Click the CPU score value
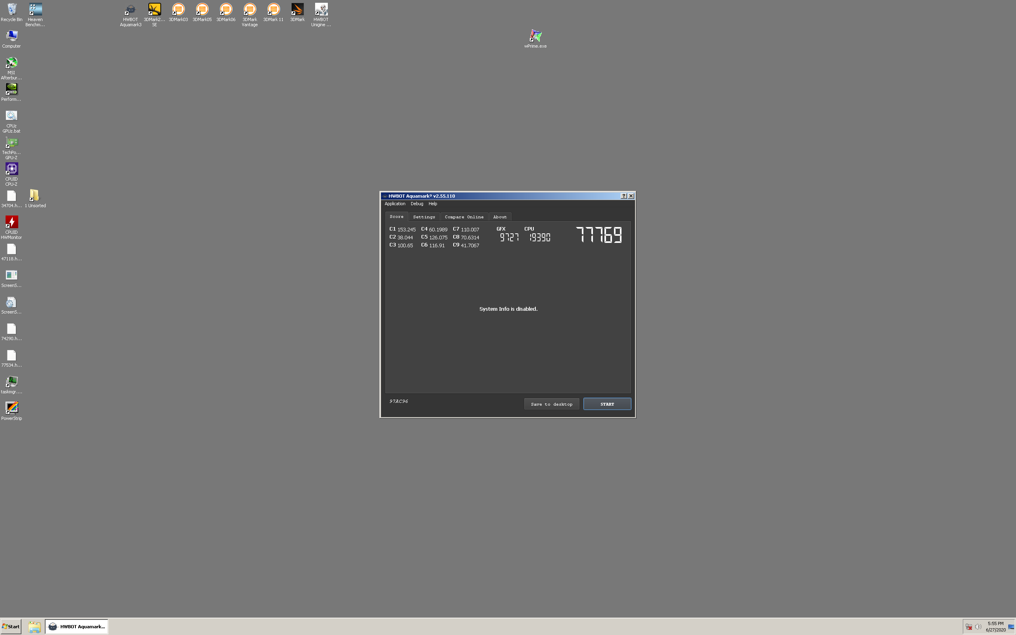The width and height of the screenshot is (1016, 635). (x=540, y=237)
